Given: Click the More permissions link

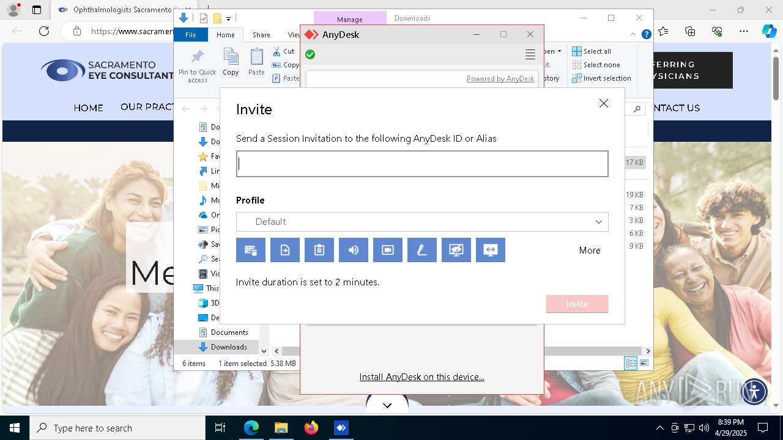Looking at the screenshot, I should [x=590, y=251].
